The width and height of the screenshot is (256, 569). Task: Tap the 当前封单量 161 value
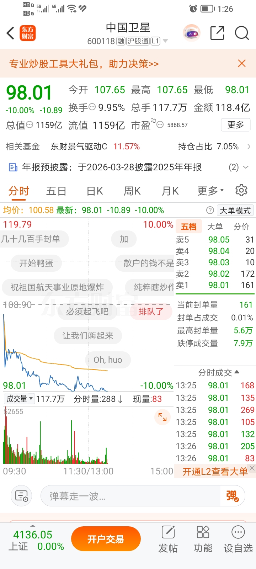246,305
